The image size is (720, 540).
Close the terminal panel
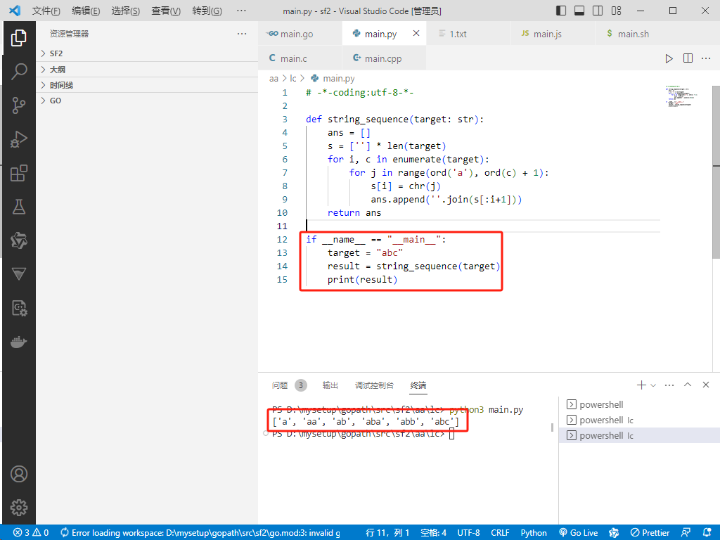[706, 385]
